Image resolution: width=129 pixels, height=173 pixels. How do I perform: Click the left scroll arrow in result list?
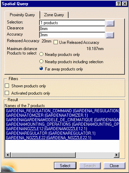[8, 155]
